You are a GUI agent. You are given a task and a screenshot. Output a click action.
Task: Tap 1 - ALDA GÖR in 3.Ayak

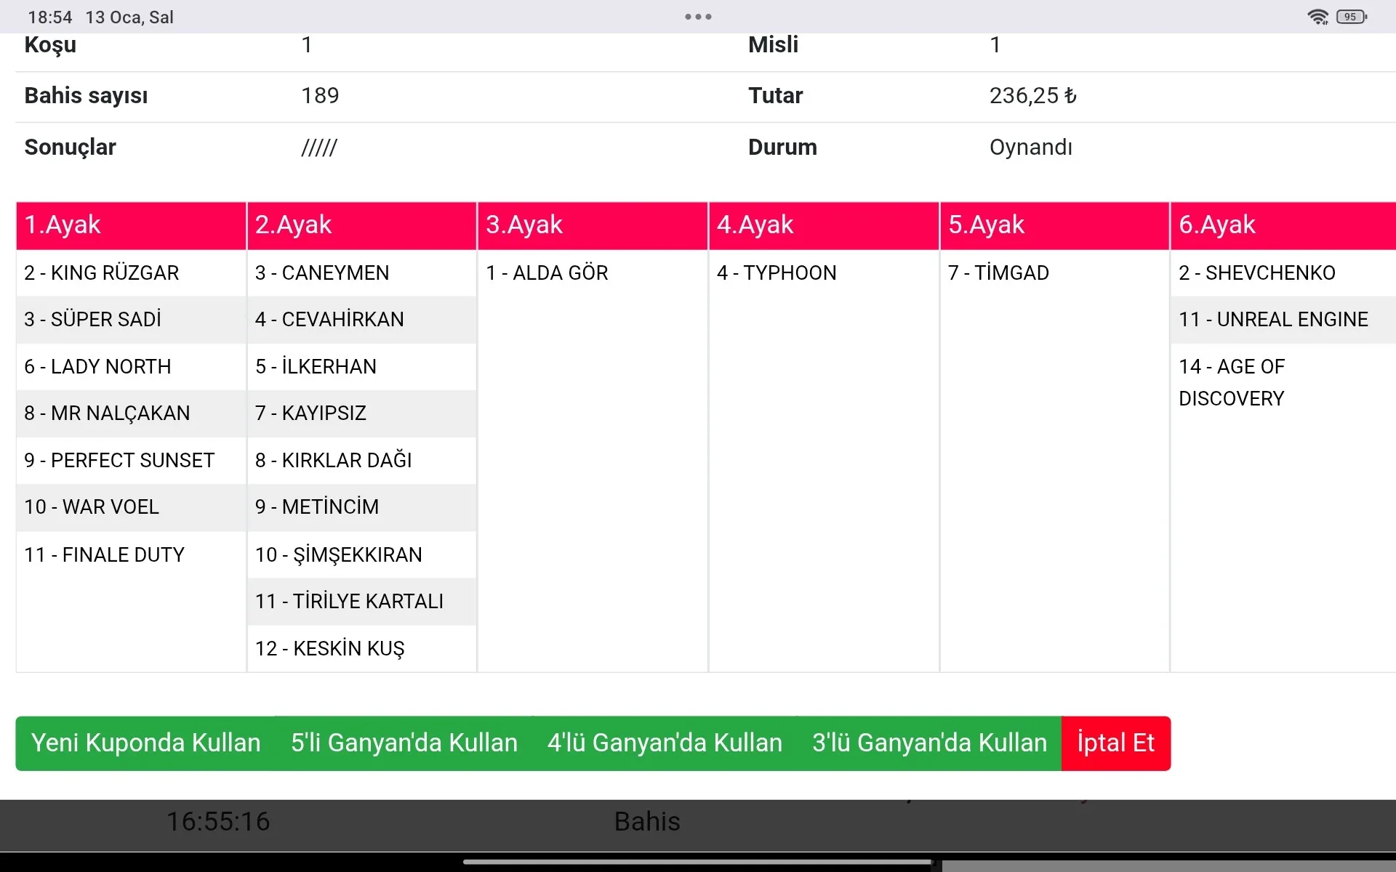[547, 273]
